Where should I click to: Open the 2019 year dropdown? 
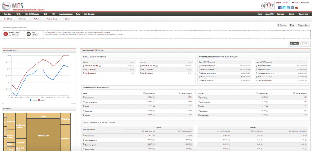(35, 35)
